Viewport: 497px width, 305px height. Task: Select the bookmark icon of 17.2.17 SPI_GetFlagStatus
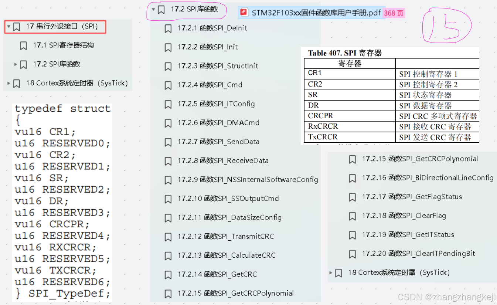(x=353, y=197)
